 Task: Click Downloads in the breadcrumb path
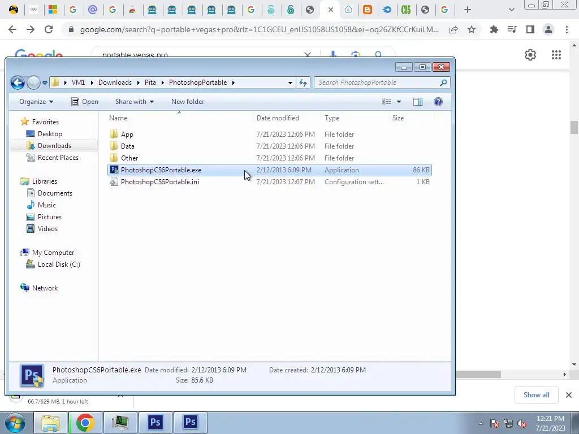coord(115,83)
